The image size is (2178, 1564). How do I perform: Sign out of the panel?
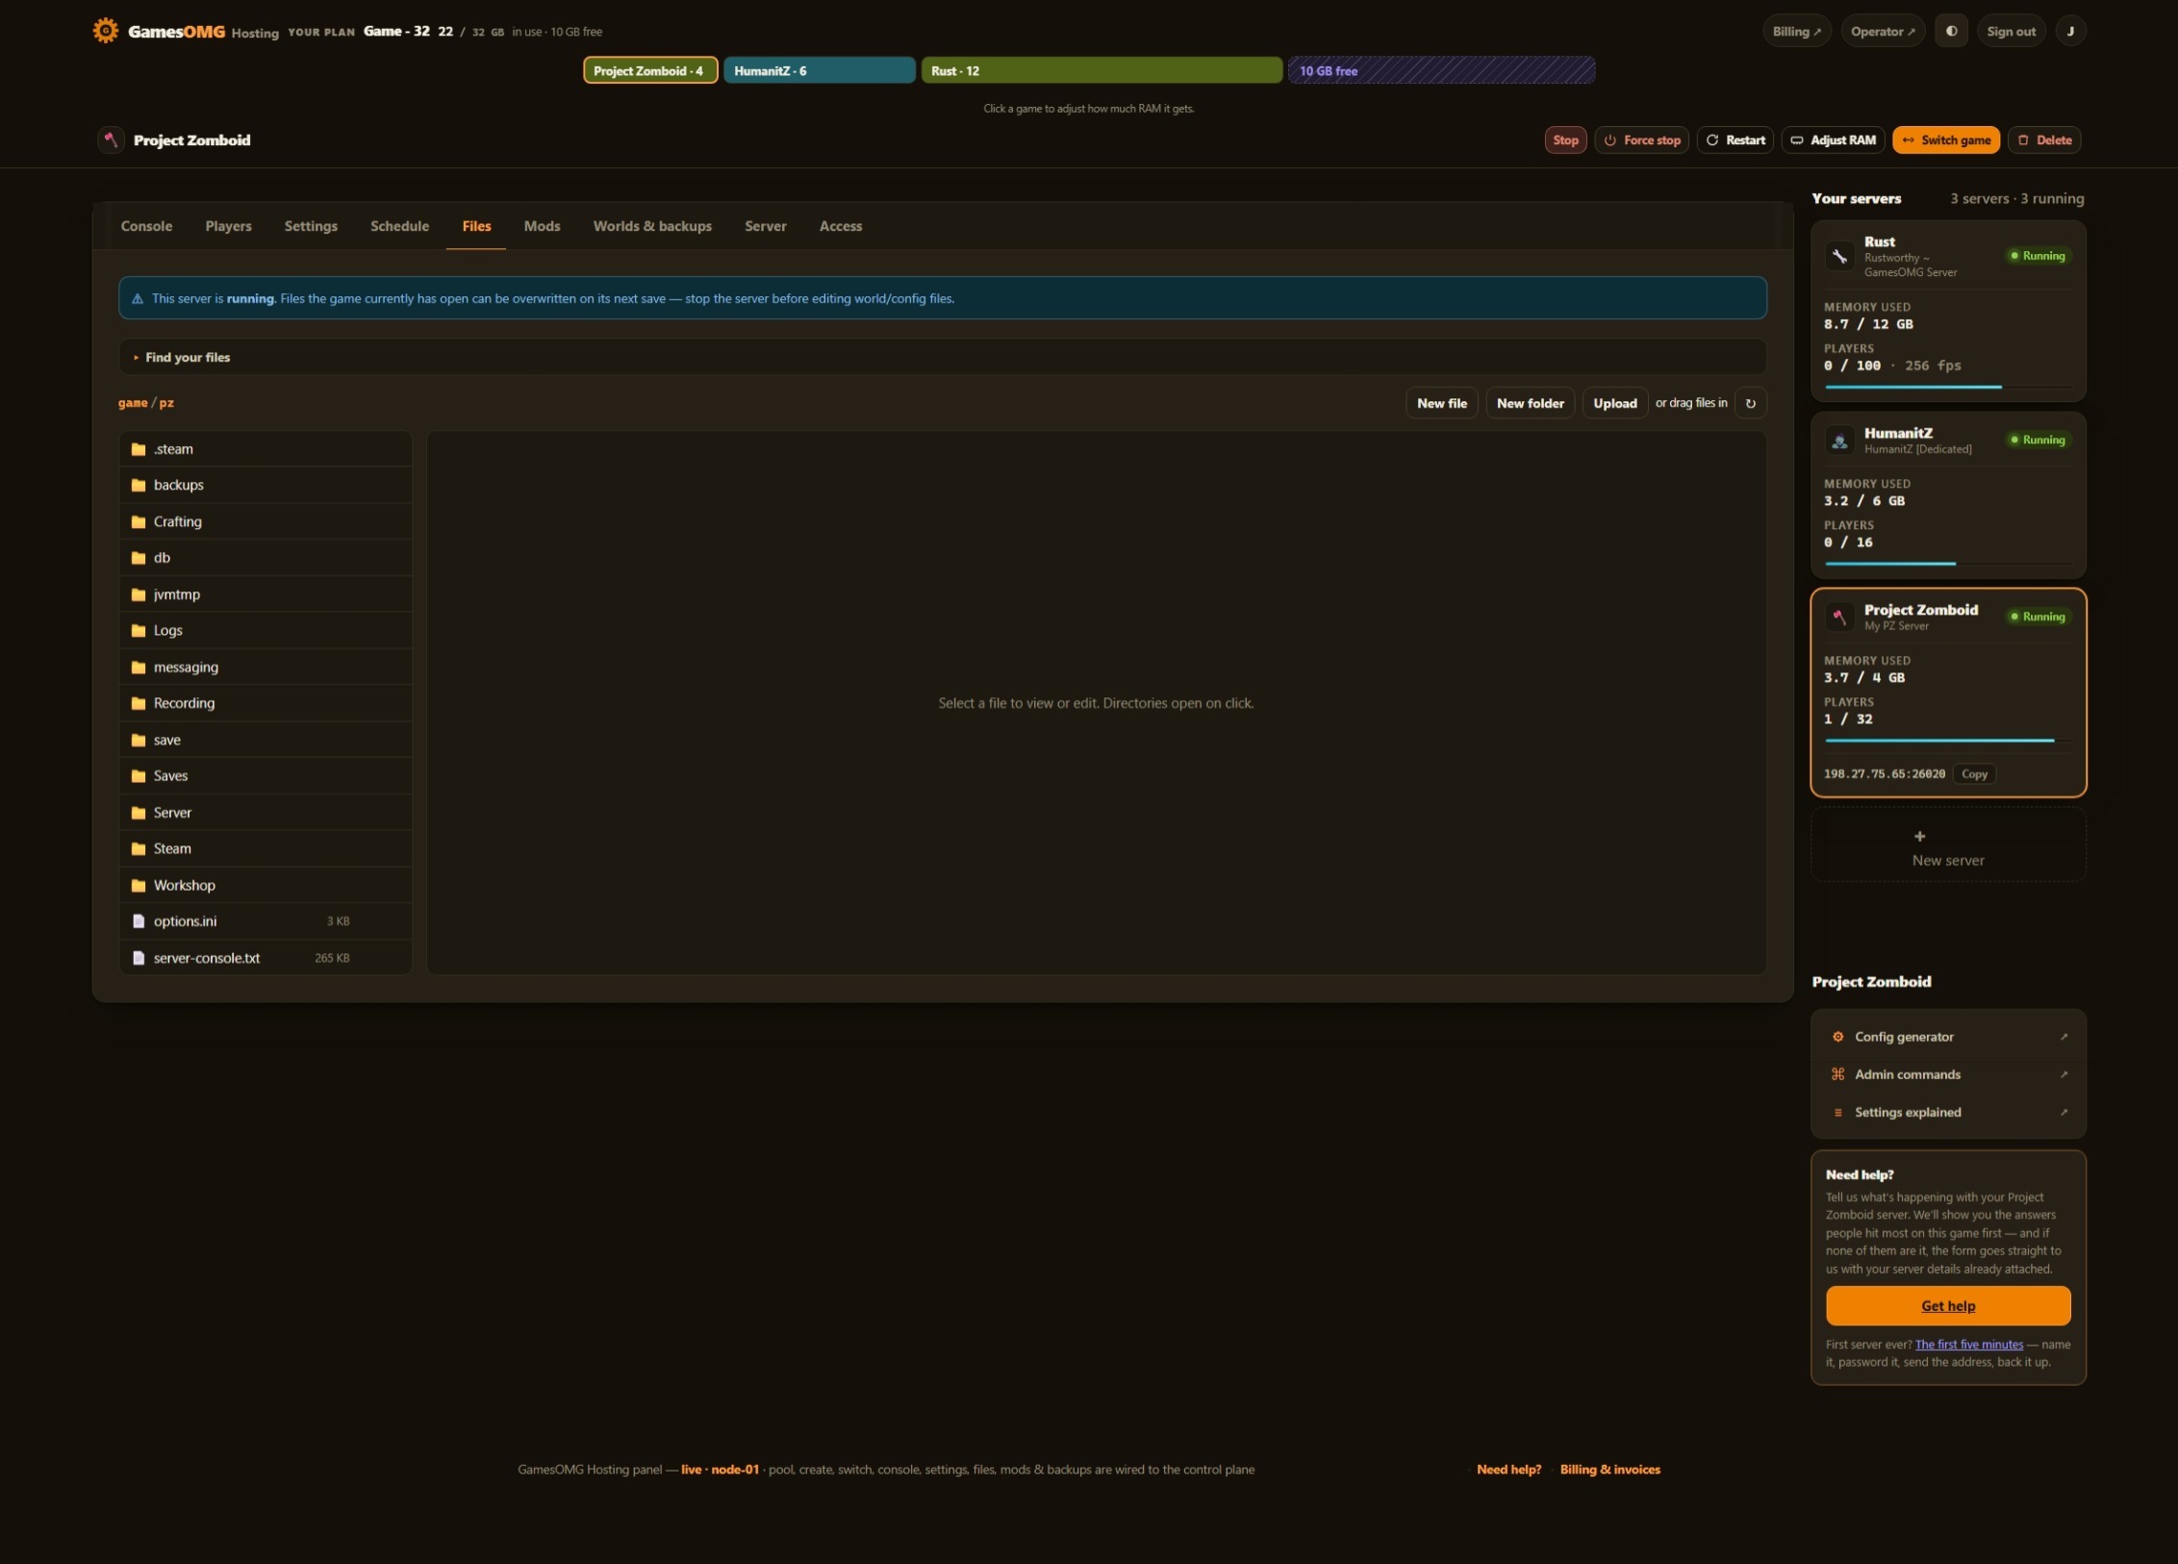click(2011, 32)
